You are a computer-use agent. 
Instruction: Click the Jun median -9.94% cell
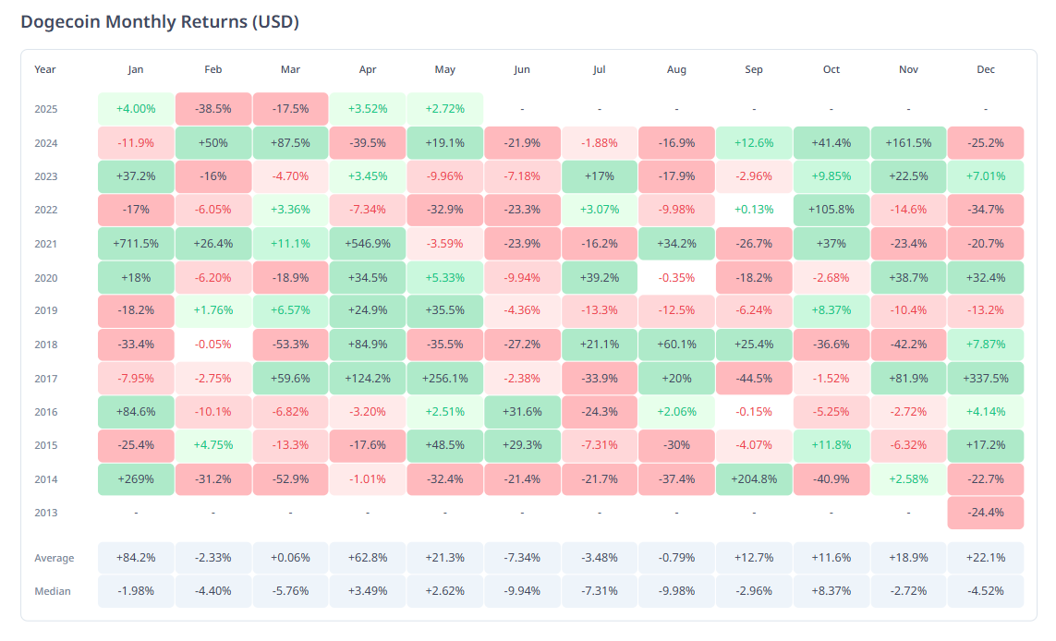(x=522, y=591)
